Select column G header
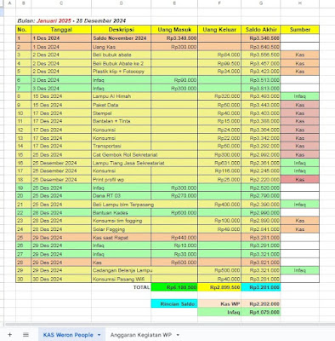Viewport: 335px width, 341px height. click(x=261, y=3)
